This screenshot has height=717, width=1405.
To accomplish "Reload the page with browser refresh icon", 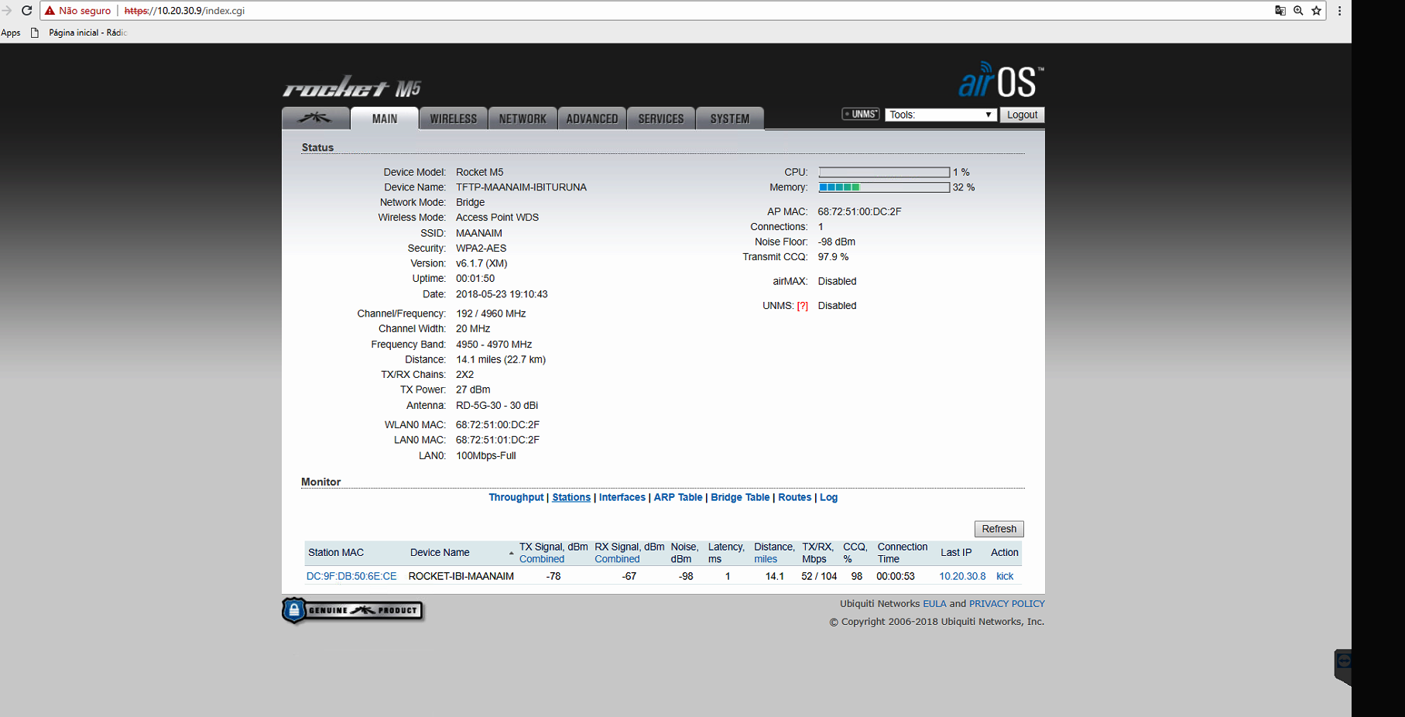I will pos(26,11).
